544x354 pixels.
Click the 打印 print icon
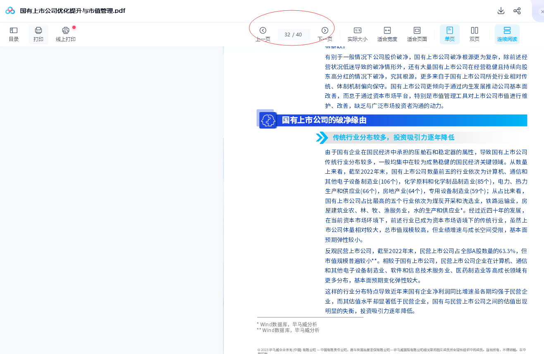click(38, 34)
